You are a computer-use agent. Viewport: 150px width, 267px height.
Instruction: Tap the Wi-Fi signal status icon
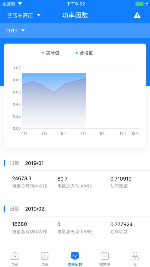(20, 4)
